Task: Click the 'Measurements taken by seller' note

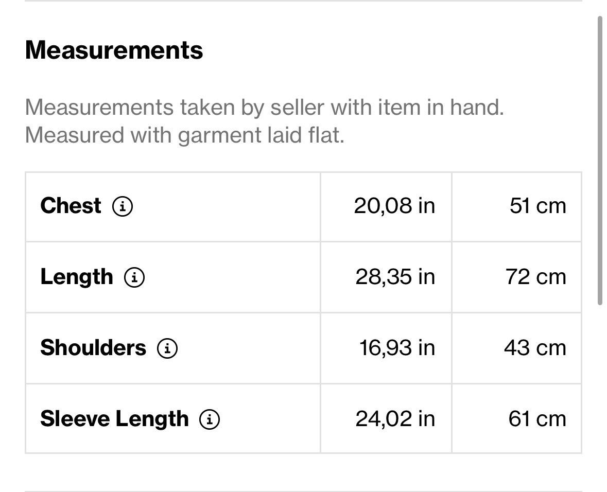Action: click(265, 107)
